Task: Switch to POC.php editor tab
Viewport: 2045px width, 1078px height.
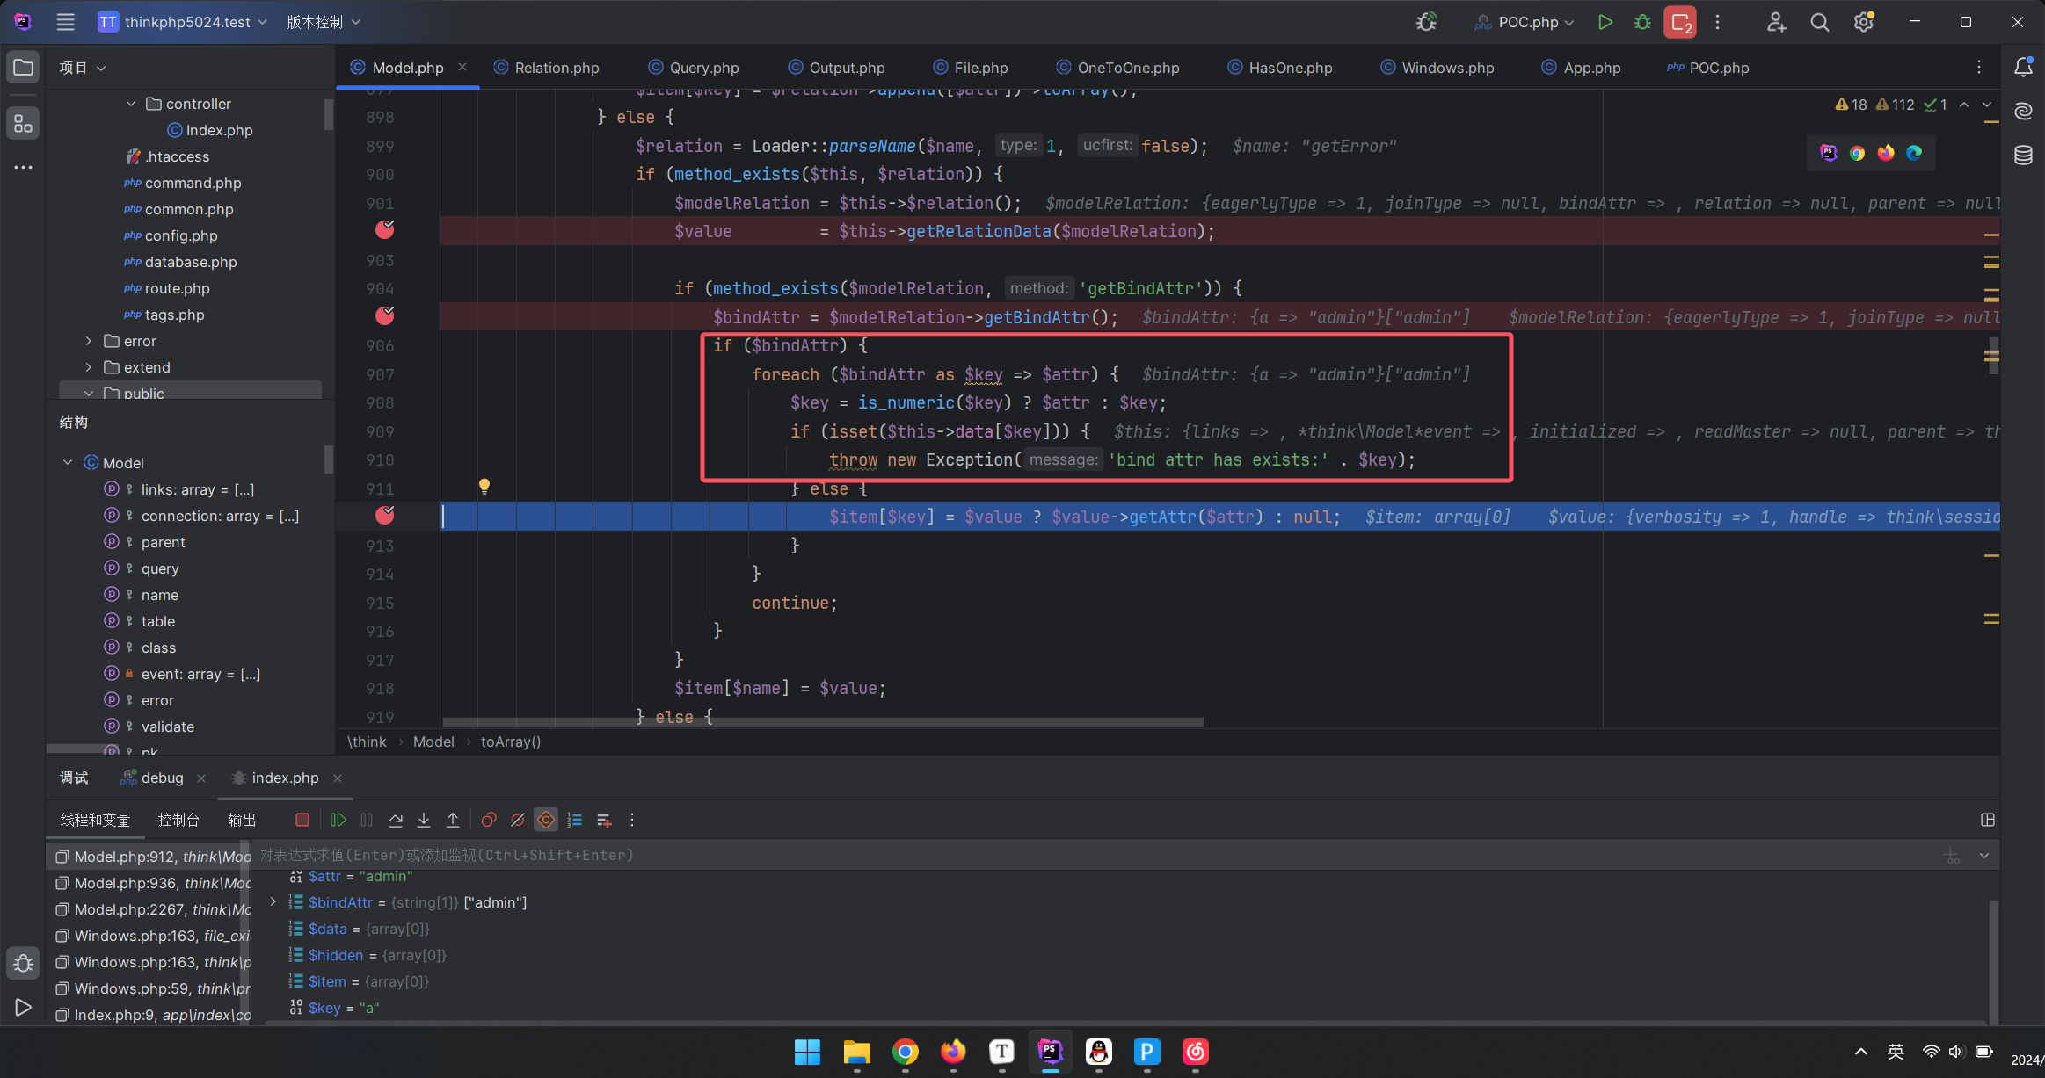Action: [1708, 68]
